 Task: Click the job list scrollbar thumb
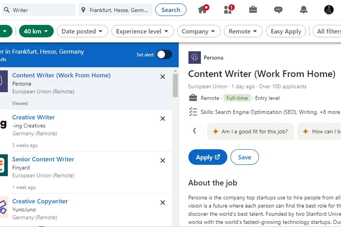click(x=175, y=86)
